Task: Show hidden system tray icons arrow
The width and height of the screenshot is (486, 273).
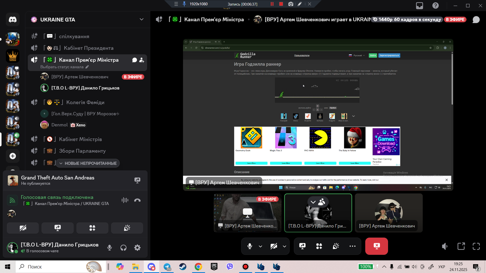Action: [384, 267]
